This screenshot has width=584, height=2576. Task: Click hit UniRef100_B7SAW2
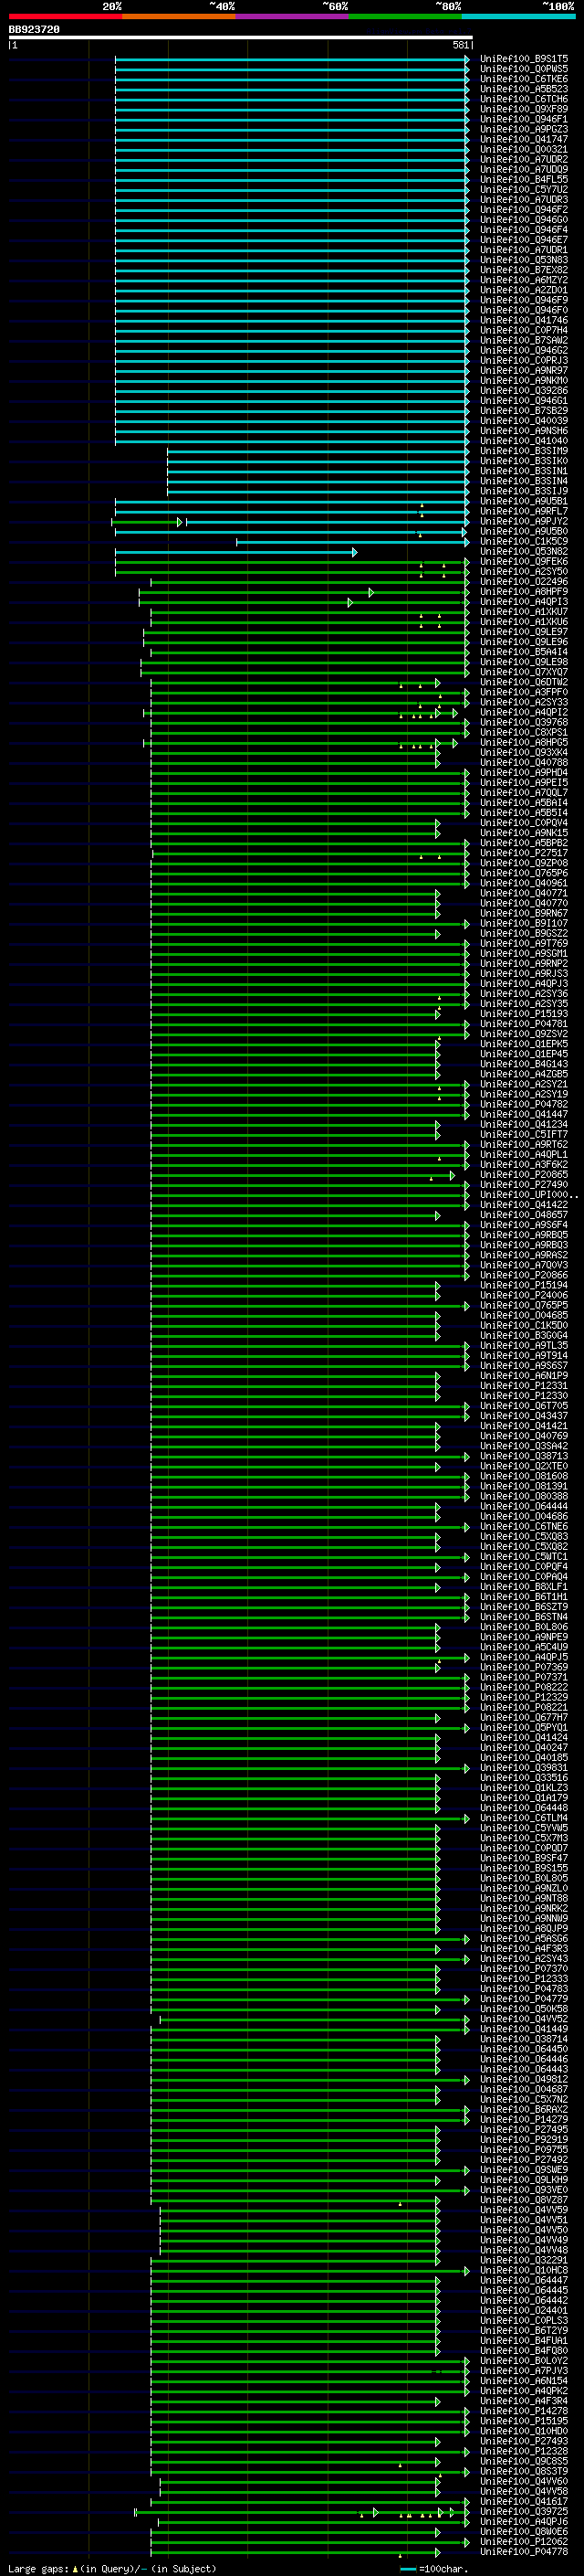point(524,340)
